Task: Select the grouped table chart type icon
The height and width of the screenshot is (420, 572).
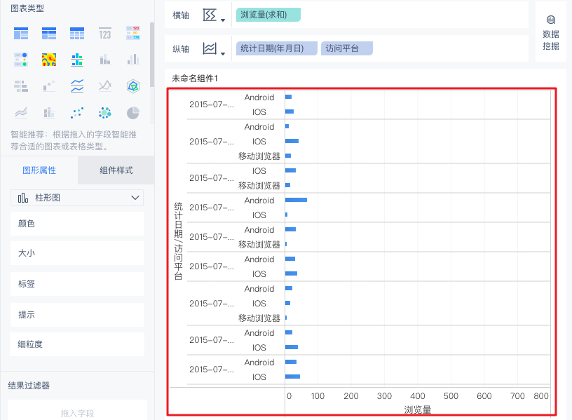Action: coord(21,33)
